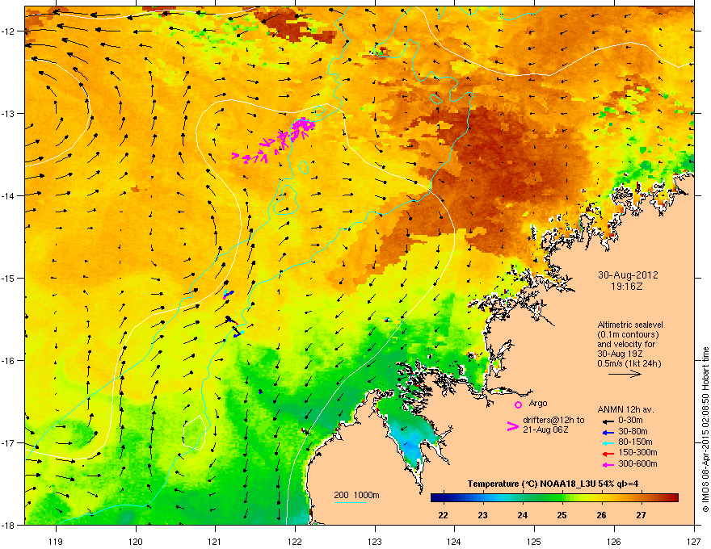Click the 200 1000m depth label

click(x=356, y=495)
